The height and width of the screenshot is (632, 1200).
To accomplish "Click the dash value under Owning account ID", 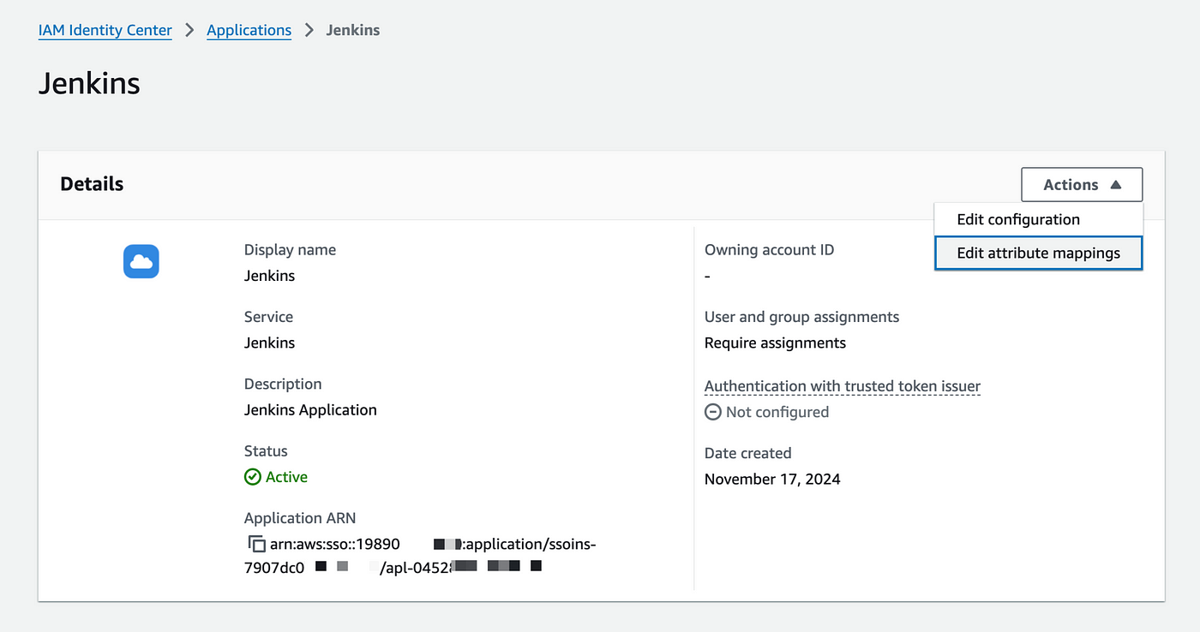I will 707,277.
